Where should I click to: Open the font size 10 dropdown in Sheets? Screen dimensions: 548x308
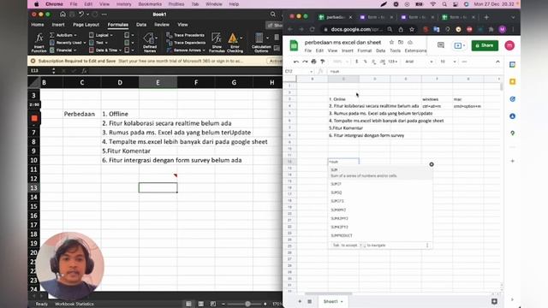pos(448,62)
